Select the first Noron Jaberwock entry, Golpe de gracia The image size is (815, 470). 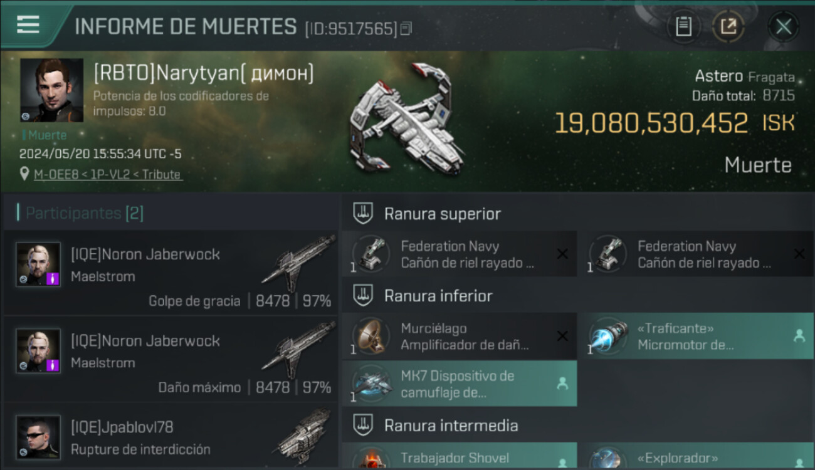pos(171,273)
